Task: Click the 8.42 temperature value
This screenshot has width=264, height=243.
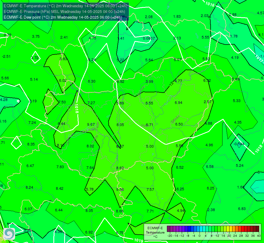Action: point(60,188)
